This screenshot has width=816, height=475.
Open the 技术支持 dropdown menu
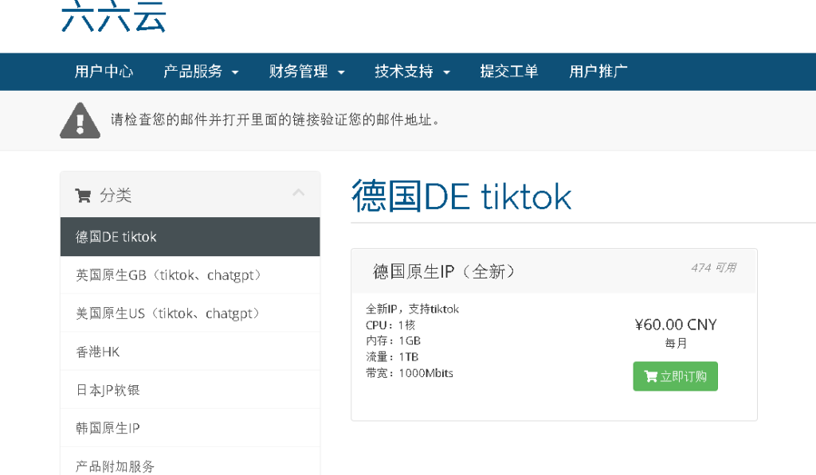point(412,72)
